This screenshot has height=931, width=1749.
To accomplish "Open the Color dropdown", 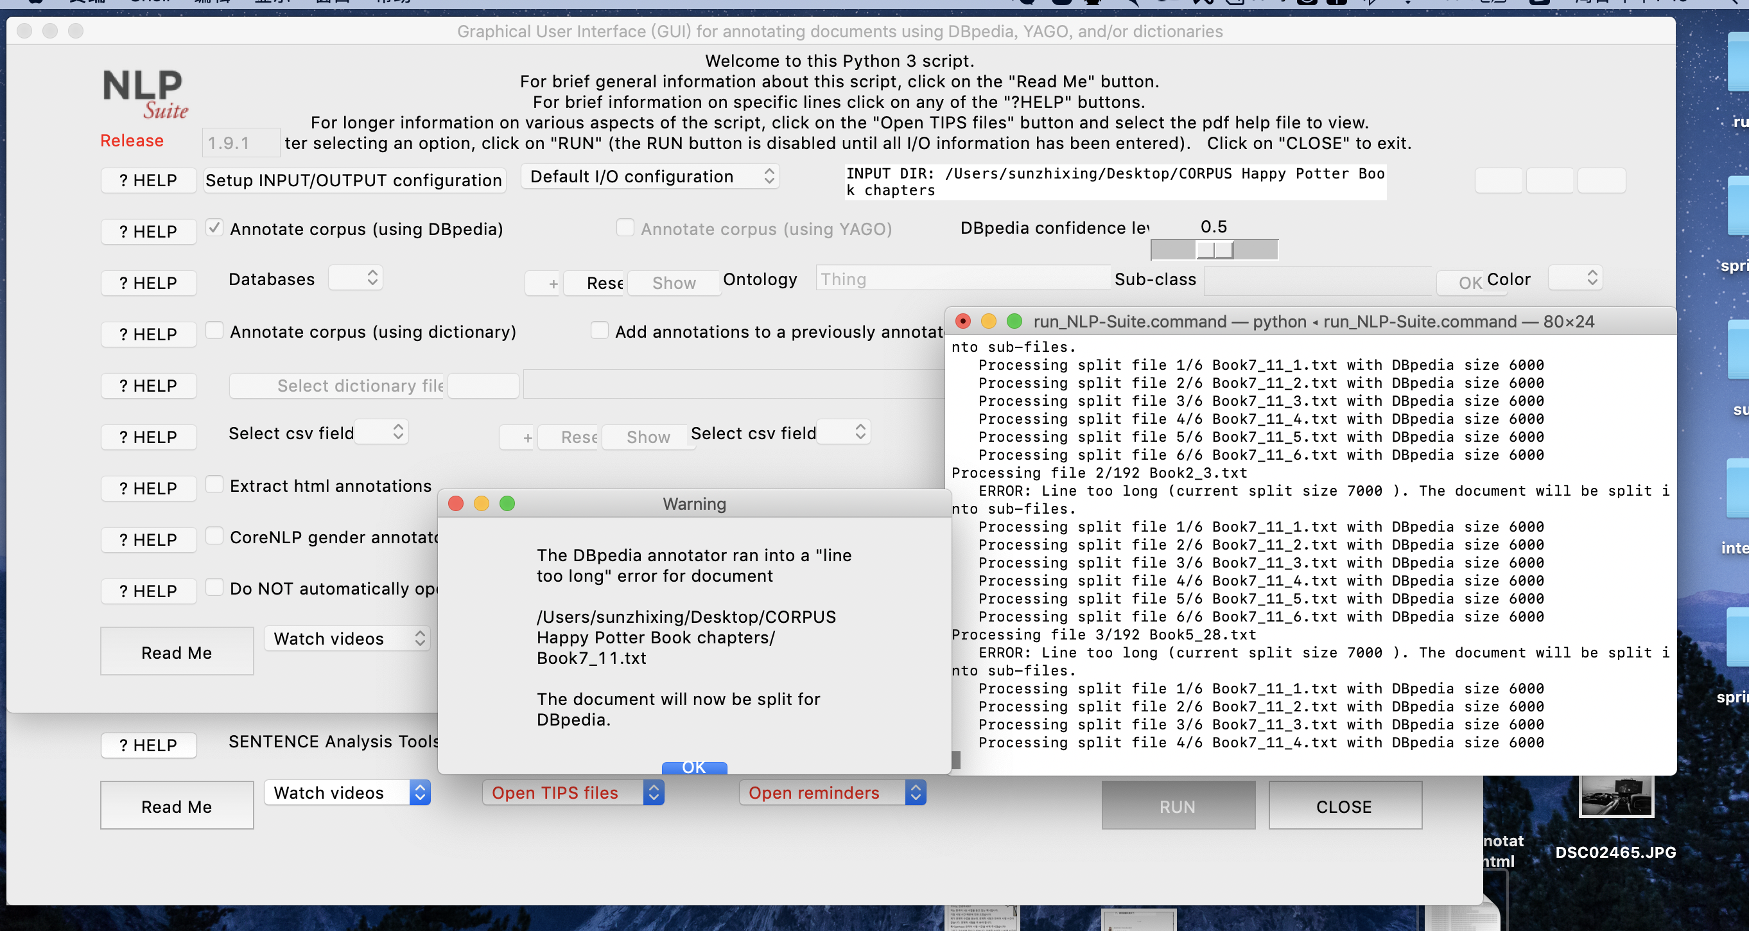I will coord(1575,279).
